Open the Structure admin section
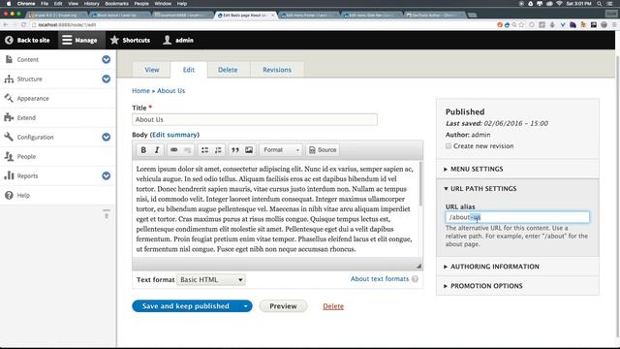The width and height of the screenshot is (620, 349). pos(30,79)
